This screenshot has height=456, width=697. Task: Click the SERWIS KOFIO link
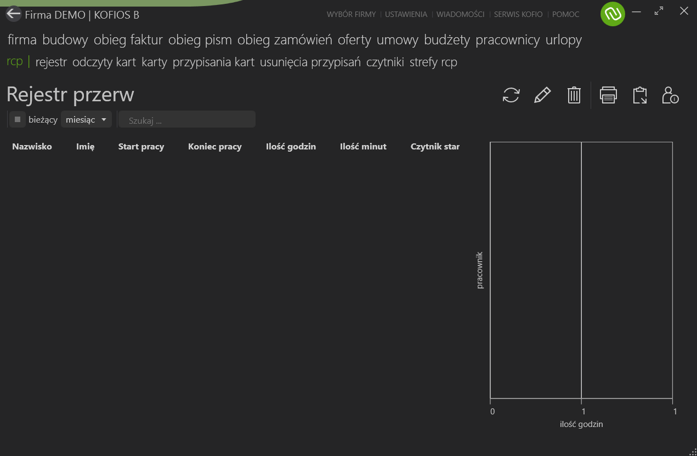pyautogui.click(x=518, y=14)
